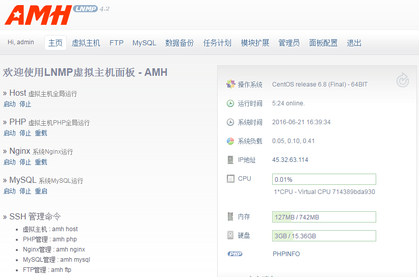Open the FTP menu item
419x277 pixels.
point(117,43)
